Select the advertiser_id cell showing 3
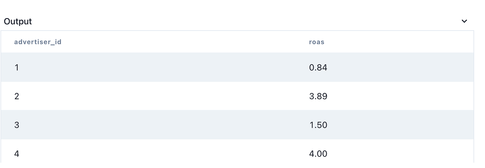 (17, 125)
